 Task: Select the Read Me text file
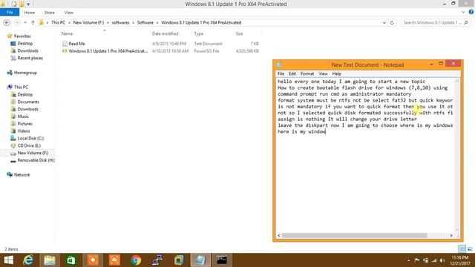pyautogui.click(x=76, y=44)
